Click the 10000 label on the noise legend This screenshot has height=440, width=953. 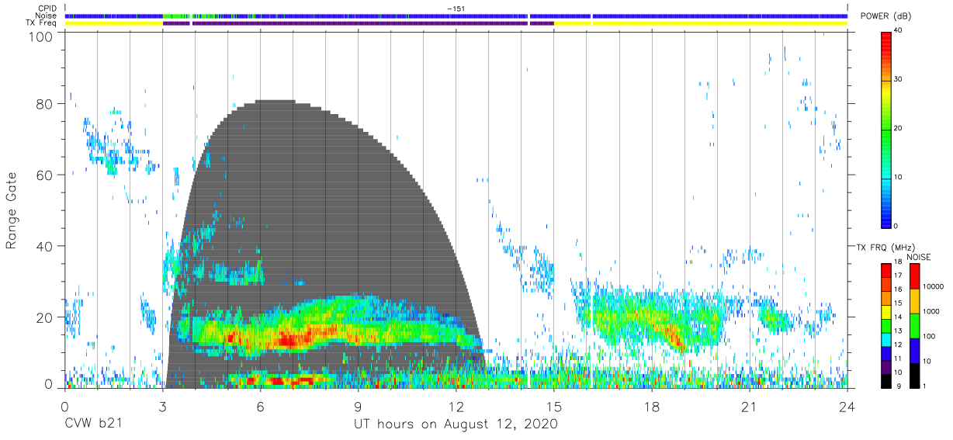933,287
